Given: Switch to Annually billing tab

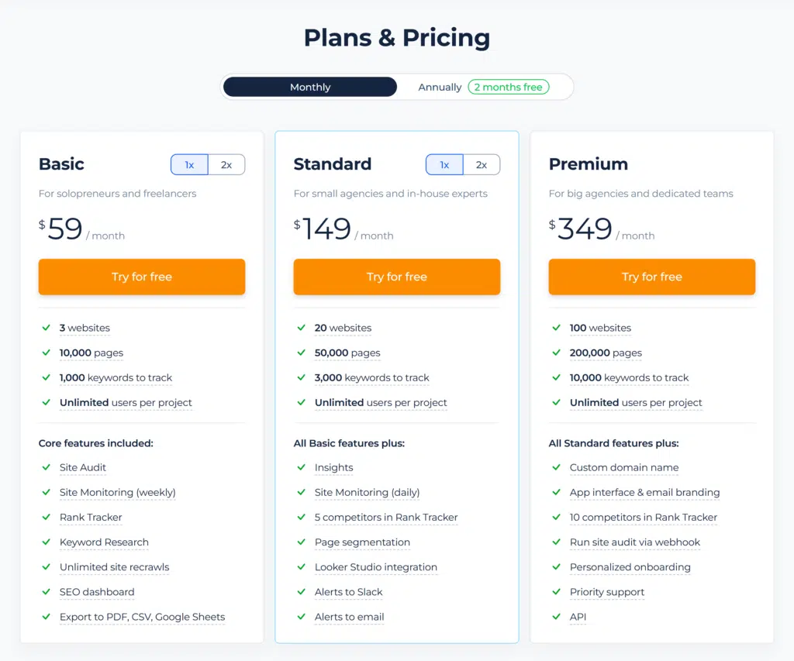Looking at the screenshot, I should 440,87.
